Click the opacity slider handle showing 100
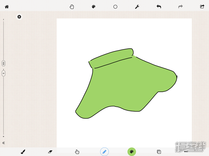209x156 pixels. point(3,63)
